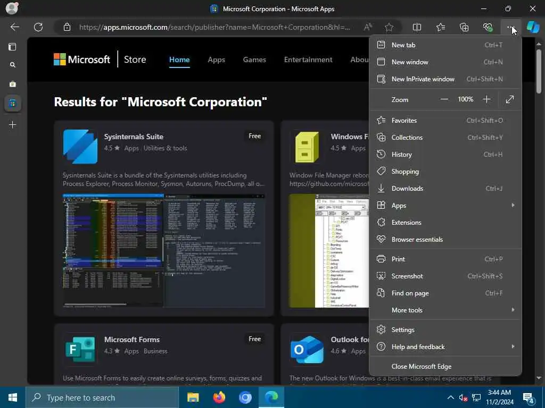Viewport: 545px width, 408px height.
Task: Click taskbar search box
Action: pos(102,397)
